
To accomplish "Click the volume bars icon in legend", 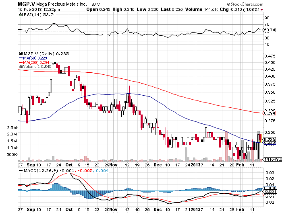I will point(21,67).
